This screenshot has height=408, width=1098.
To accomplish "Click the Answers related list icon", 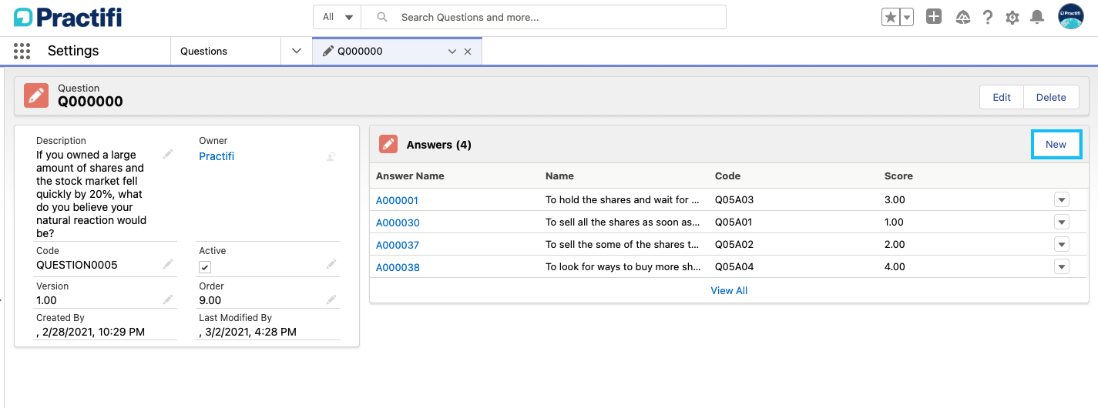I will click(388, 144).
